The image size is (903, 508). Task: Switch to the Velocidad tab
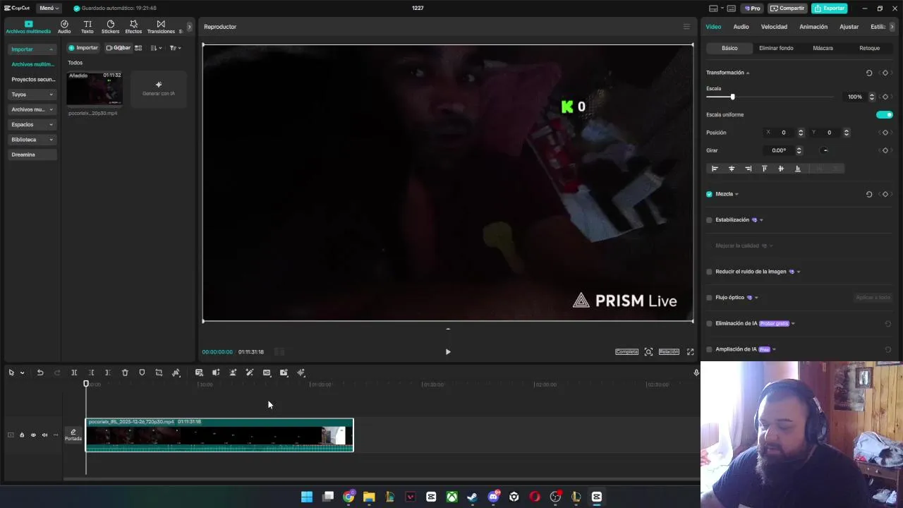[x=774, y=27]
